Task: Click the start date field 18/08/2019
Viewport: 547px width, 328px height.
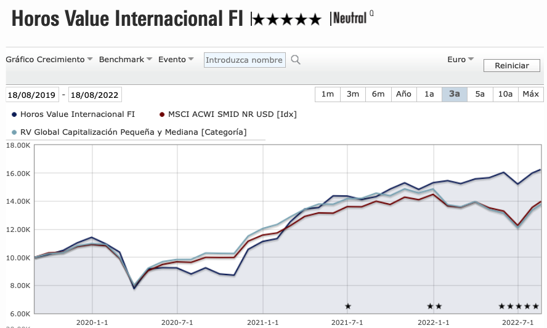Action: (x=32, y=95)
